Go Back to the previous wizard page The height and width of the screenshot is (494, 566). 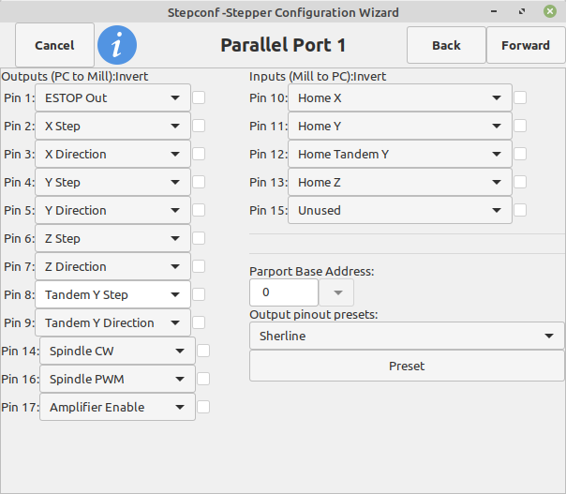pyautogui.click(x=446, y=45)
